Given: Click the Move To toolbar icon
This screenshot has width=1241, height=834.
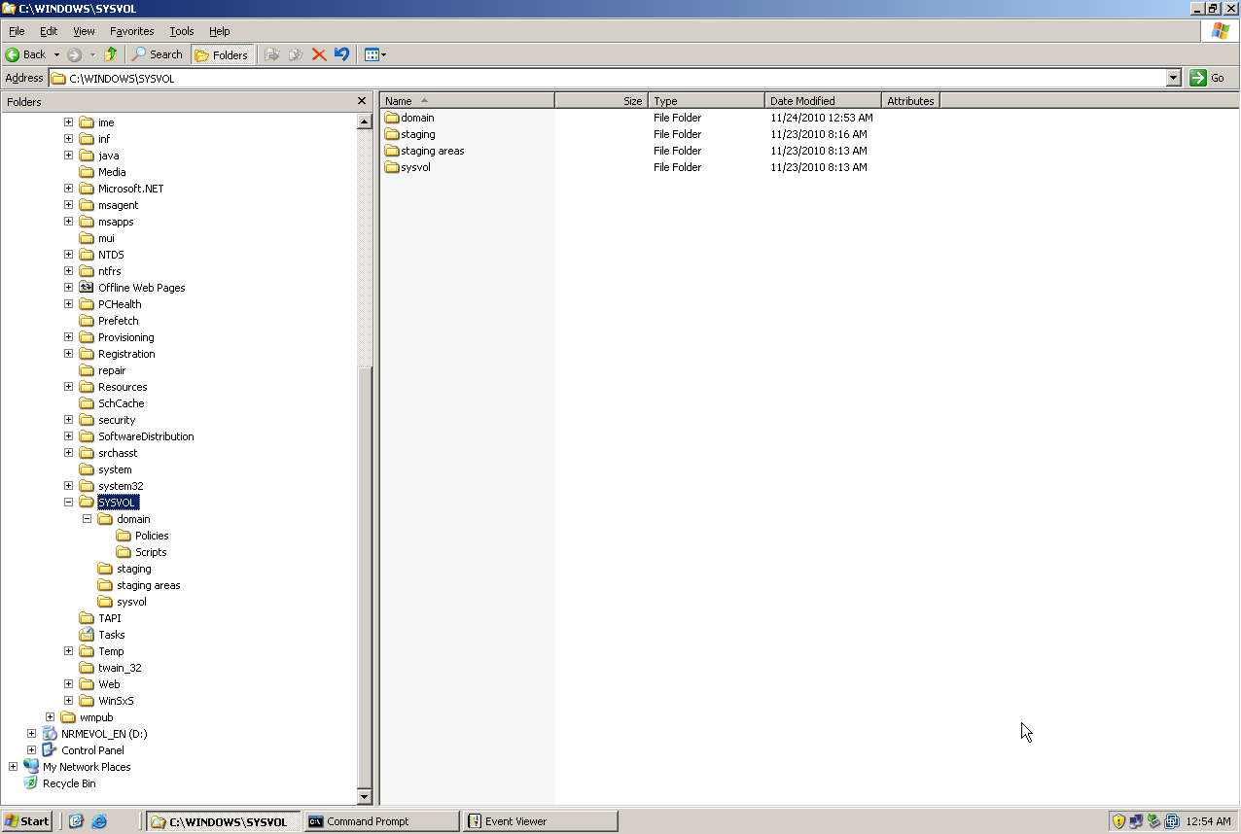Looking at the screenshot, I should [272, 54].
